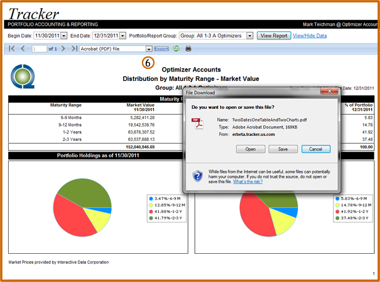Refresh the report with green arrows icon

coord(176,49)
